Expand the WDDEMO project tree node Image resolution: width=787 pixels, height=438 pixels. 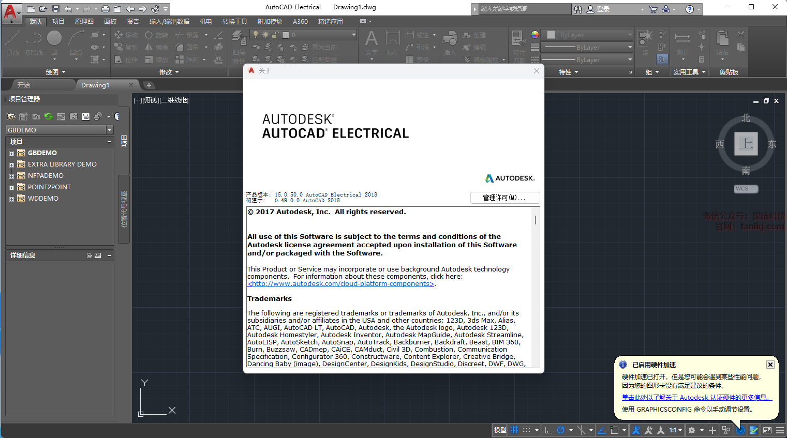[11, 199]
